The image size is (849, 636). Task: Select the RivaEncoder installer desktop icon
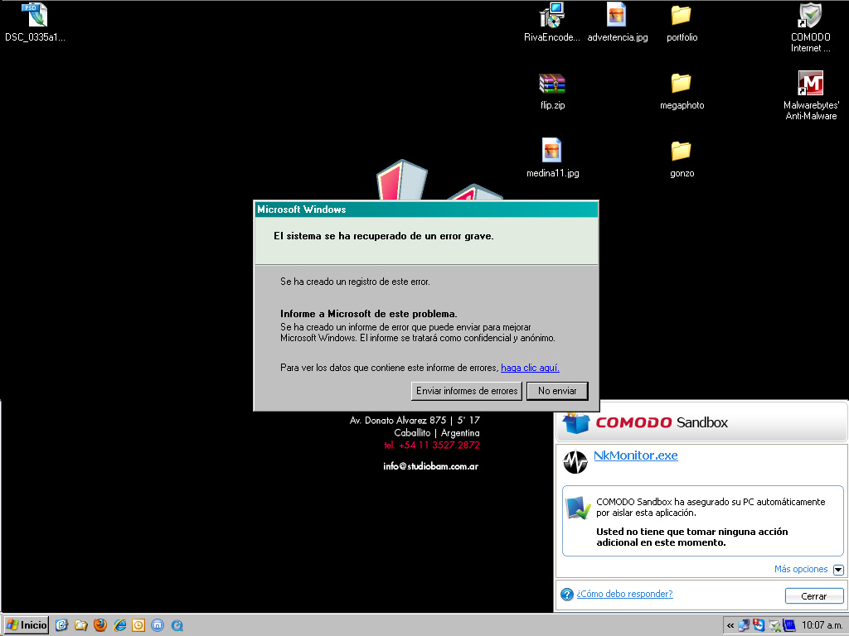click(x=551, y=15)
